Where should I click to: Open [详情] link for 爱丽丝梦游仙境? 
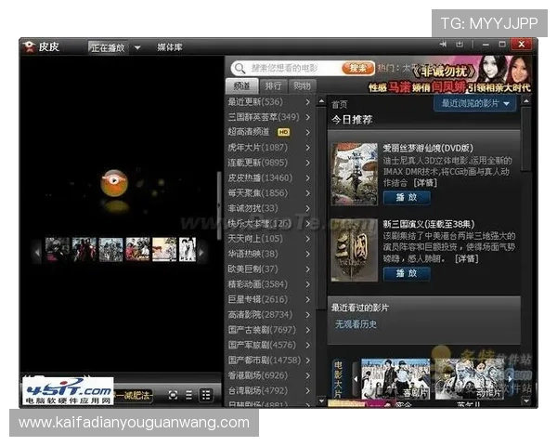(x=425, y=183)
